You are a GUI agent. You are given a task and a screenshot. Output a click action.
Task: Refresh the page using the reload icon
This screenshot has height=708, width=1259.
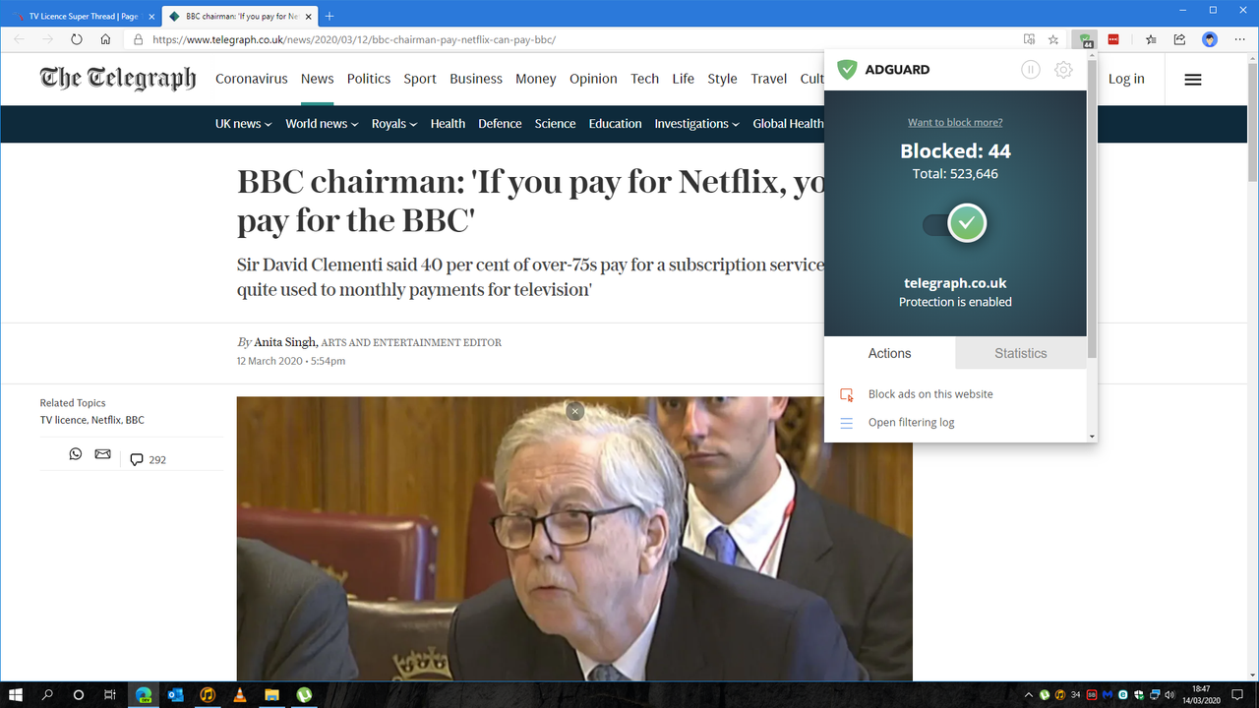pos(77,40)
